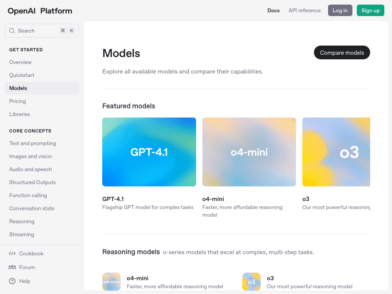Click the o4-mini title in Reasoning models
Image resolution: width=392 pixels, height=294 pixels.
tap(137, 278)
